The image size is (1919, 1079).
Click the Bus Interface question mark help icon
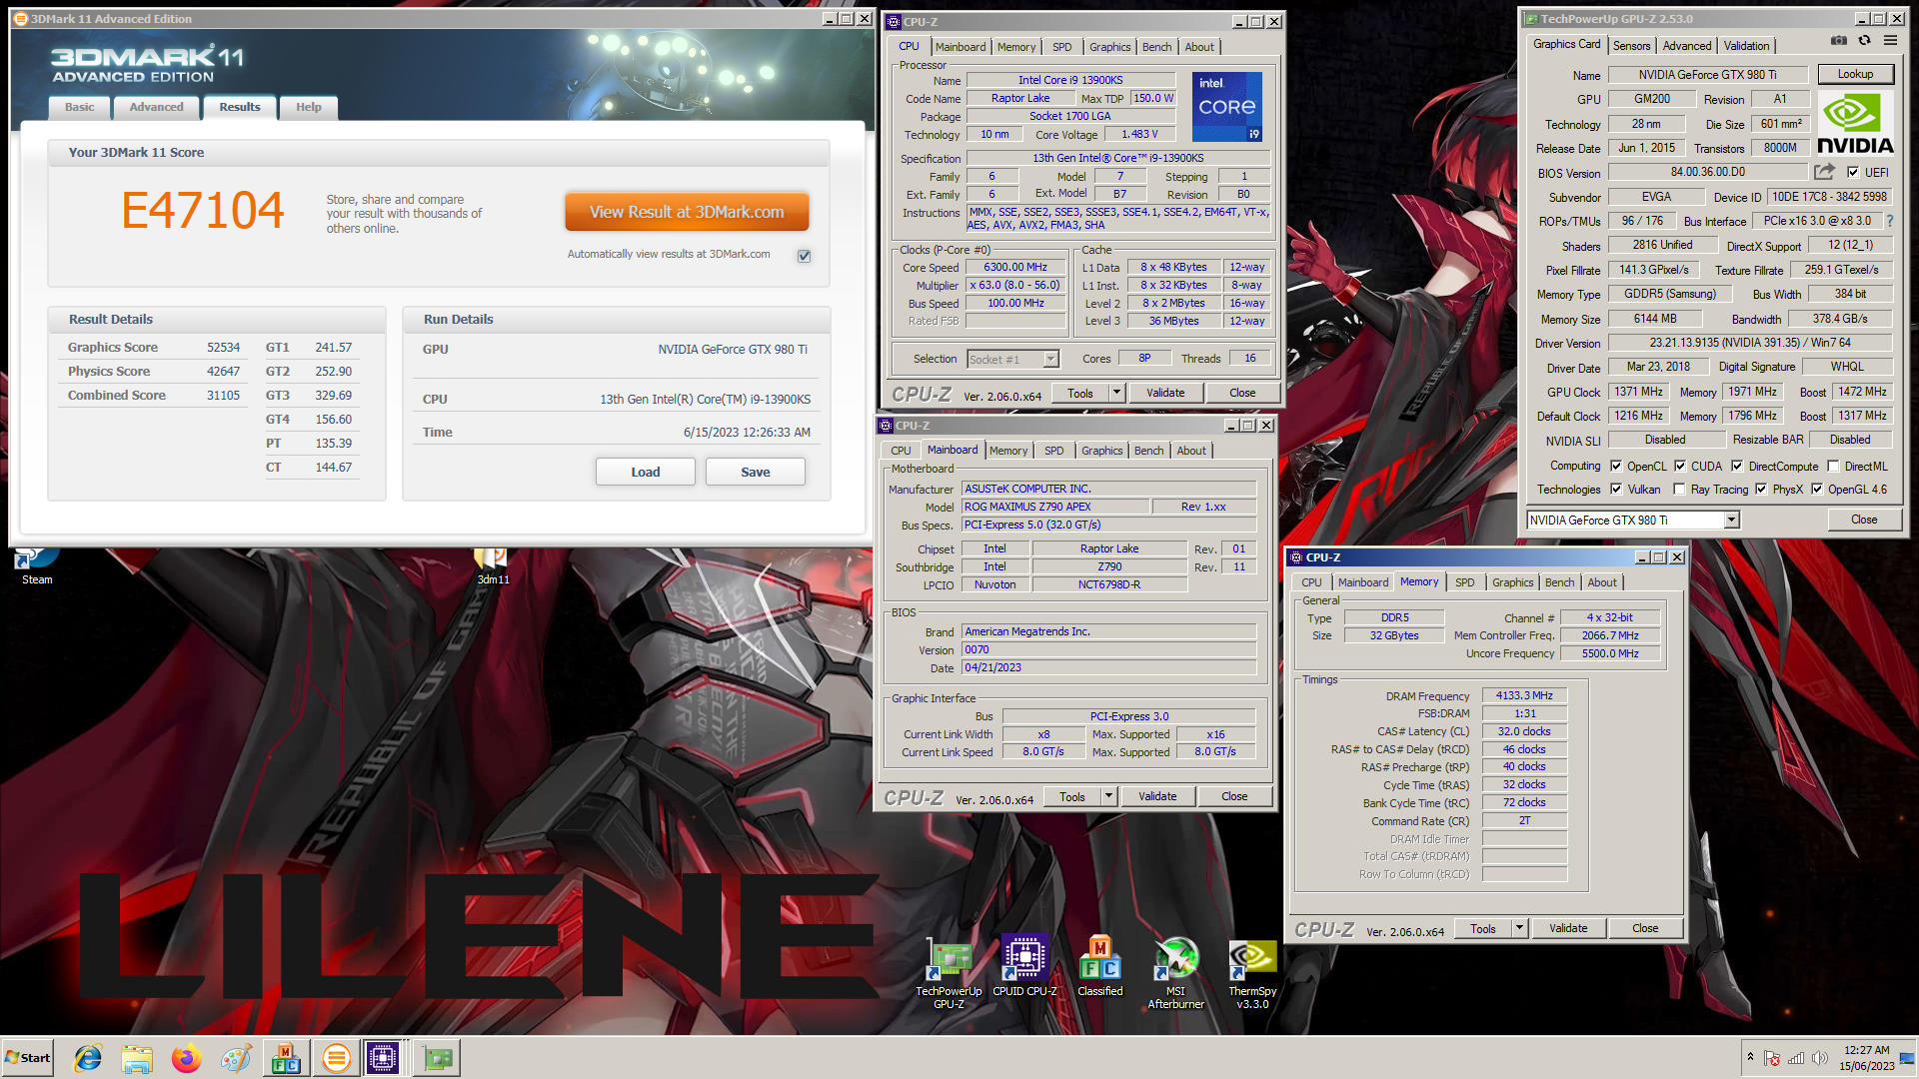coord(1890,221)
